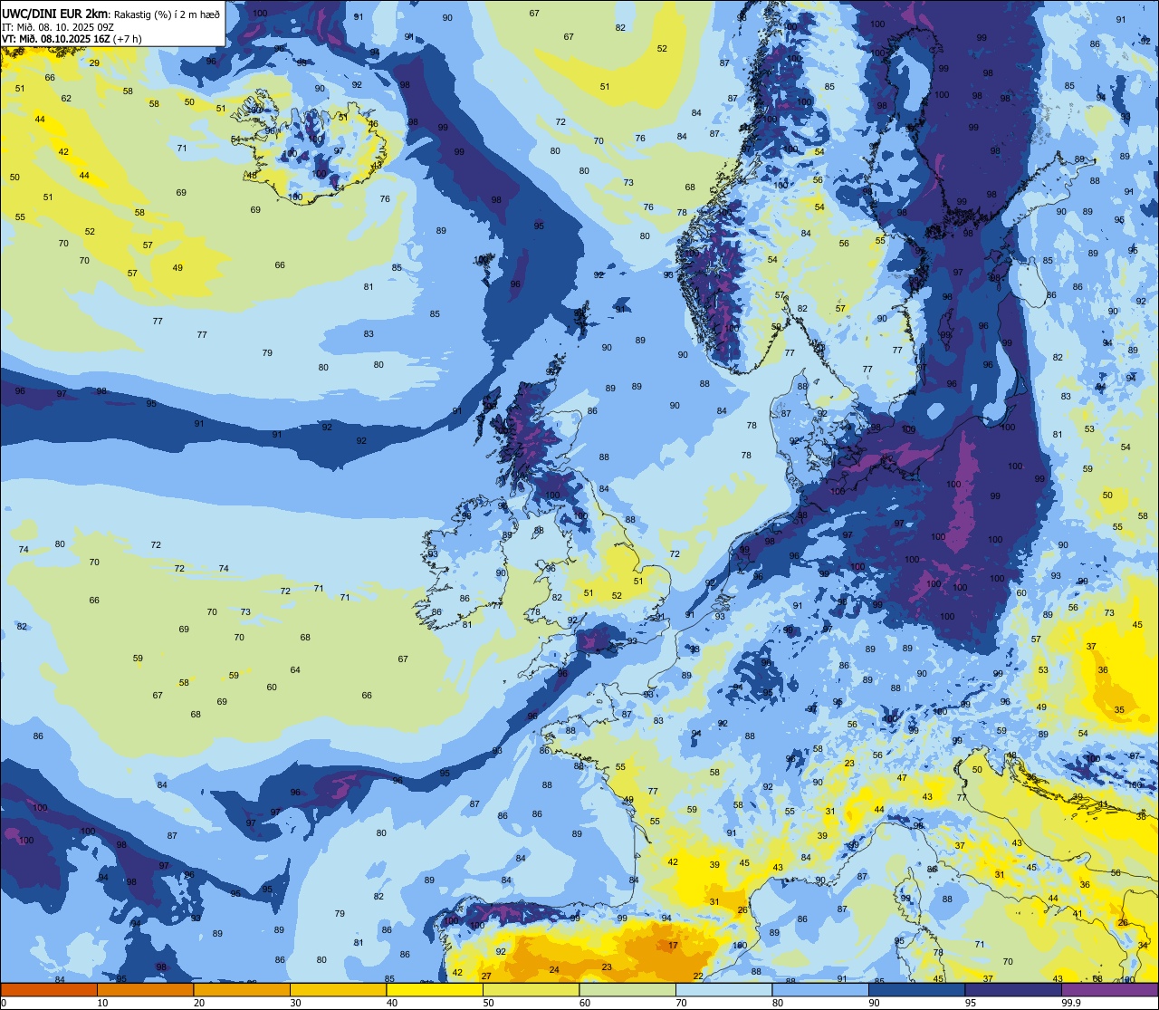
Task: Click the humidity value '64' in the Atlantic
Action: point(295,670)
